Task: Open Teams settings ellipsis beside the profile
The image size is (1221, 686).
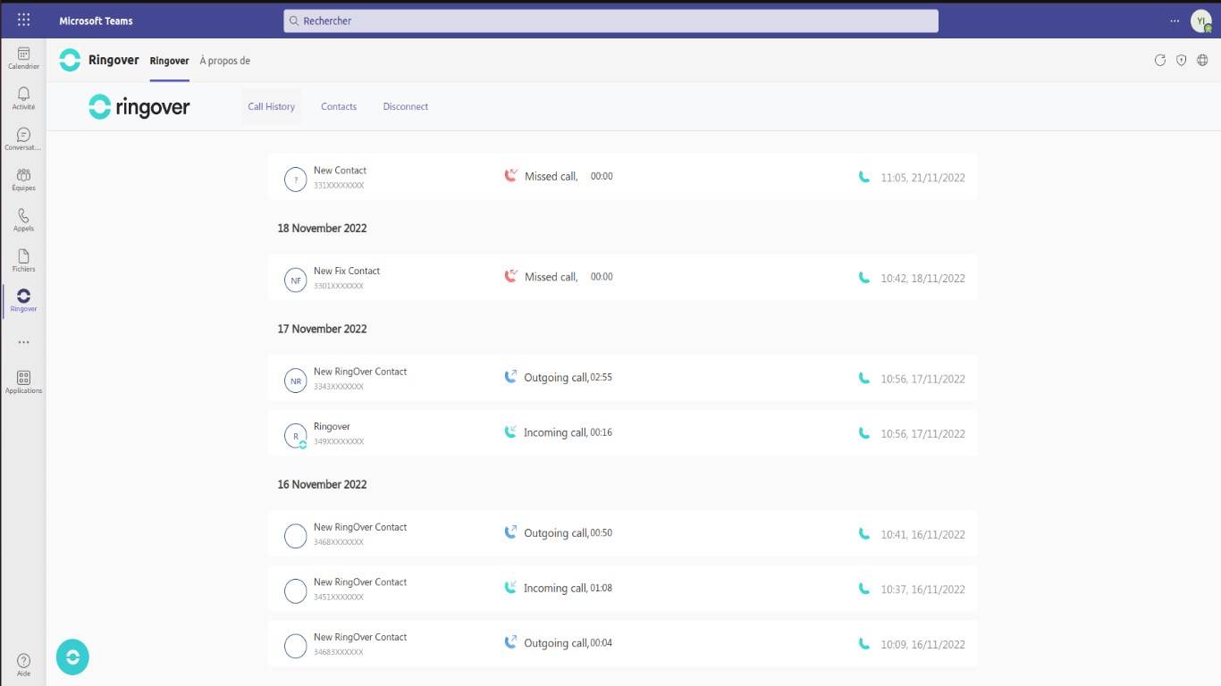Action: coord(1175,21)
